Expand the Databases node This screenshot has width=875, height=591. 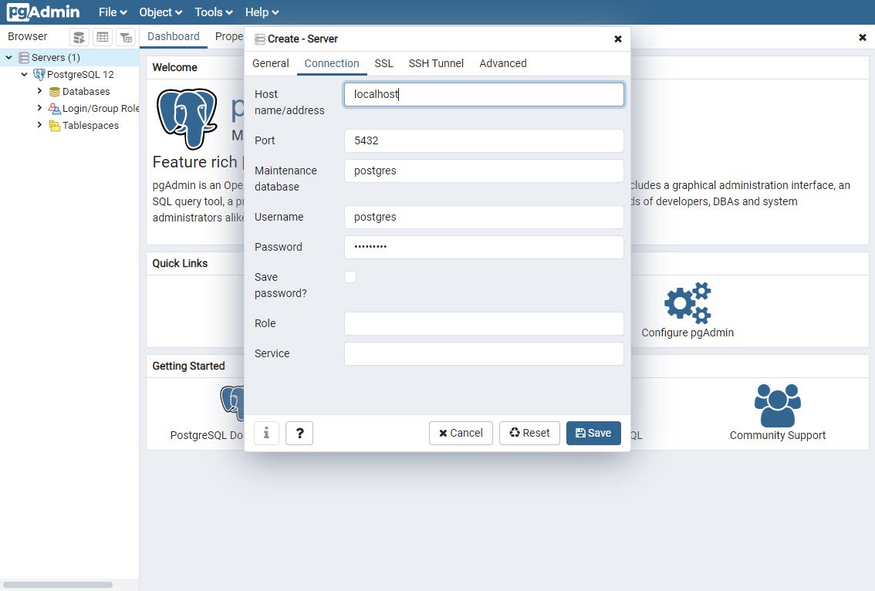pyautogui.click(x=39, y=91)
